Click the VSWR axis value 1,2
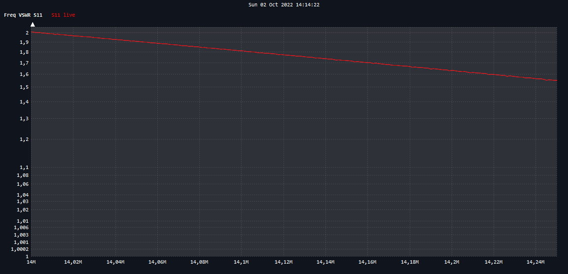 click(x=24, y=139)
